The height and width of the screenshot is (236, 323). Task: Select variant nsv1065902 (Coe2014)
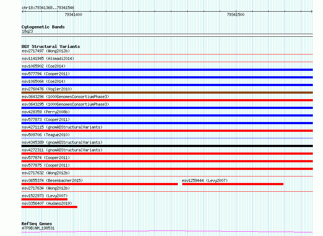click(x=44, y=66)
